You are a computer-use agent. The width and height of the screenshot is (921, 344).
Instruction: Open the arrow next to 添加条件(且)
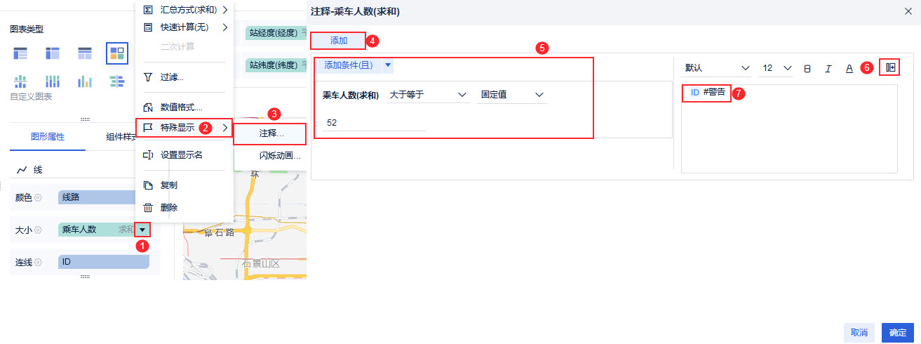(x=388, y=65)
